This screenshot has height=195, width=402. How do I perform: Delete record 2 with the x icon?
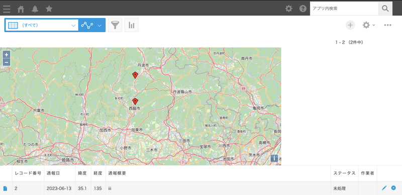click(x=393, y=188)
